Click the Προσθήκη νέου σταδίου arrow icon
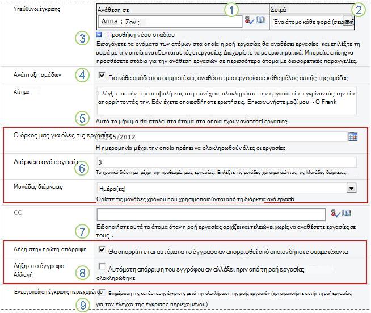 (x=99, y=35)
